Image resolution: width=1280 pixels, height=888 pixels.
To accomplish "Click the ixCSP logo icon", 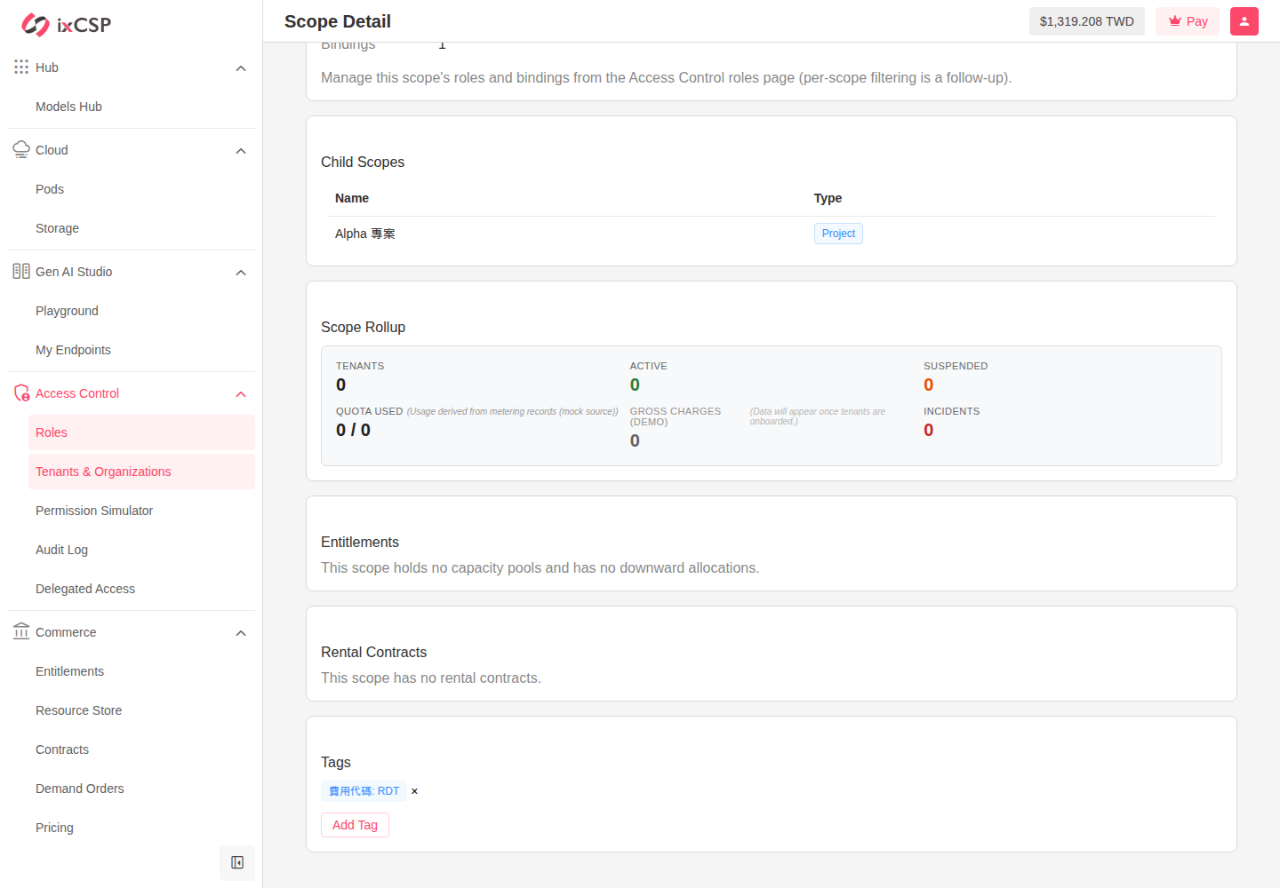I will point(36,25).
